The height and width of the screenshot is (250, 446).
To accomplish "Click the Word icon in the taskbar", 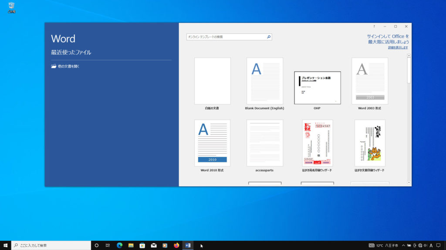I will (188, 245).
